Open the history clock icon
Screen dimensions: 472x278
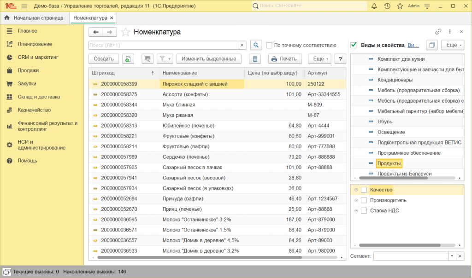387,6
